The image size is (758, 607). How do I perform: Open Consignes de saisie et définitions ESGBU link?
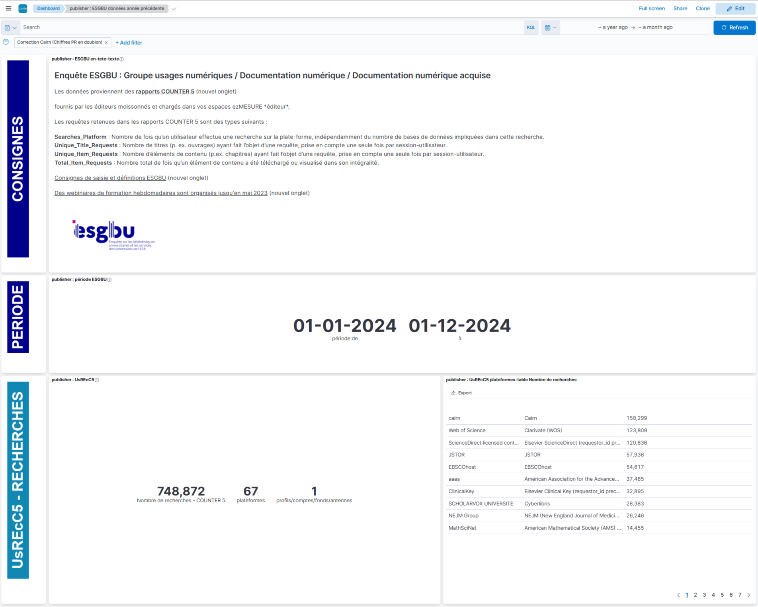click(110, 178)
